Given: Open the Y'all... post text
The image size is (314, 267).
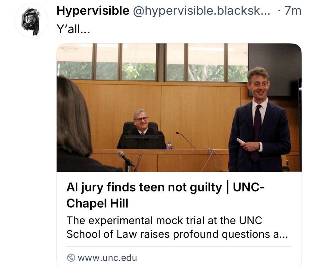Looking at the screenshot, I should (73, 30).
